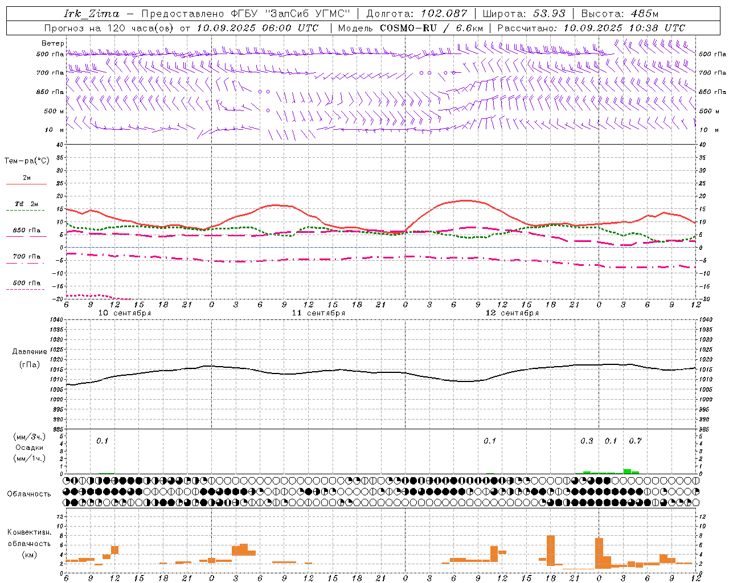Click the (км) unit label under облачность

(30, 555)
